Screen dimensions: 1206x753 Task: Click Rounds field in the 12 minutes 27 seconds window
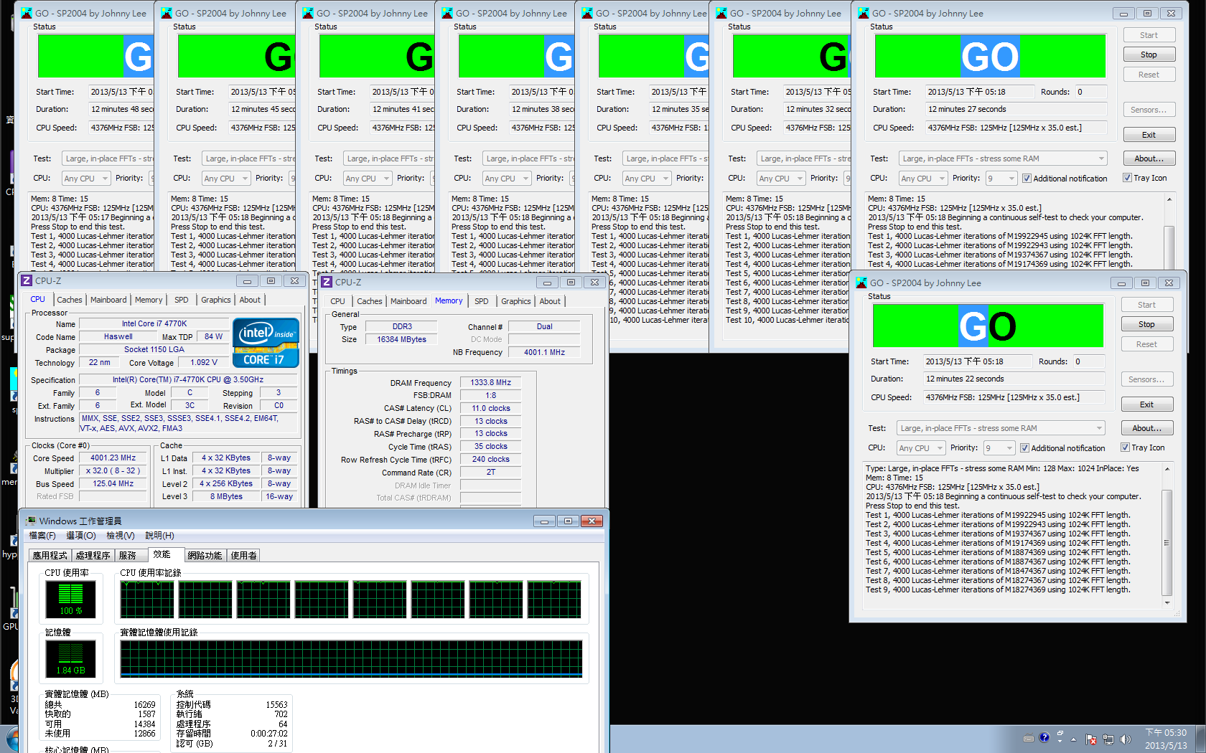coord(1090,92)
